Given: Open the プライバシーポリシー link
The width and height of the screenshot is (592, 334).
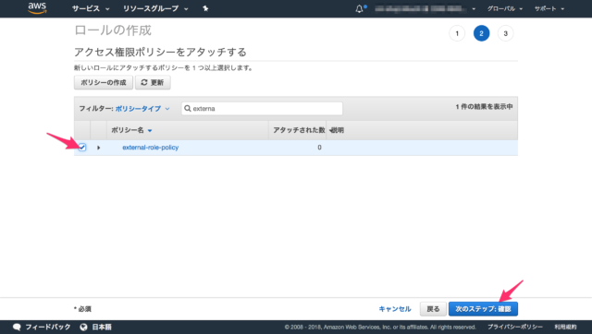Looking at the screenshot, I should click(515, 327).
